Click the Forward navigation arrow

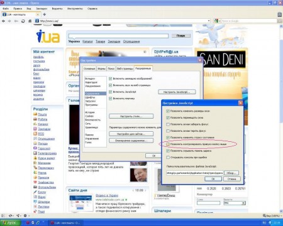(9, 21)
